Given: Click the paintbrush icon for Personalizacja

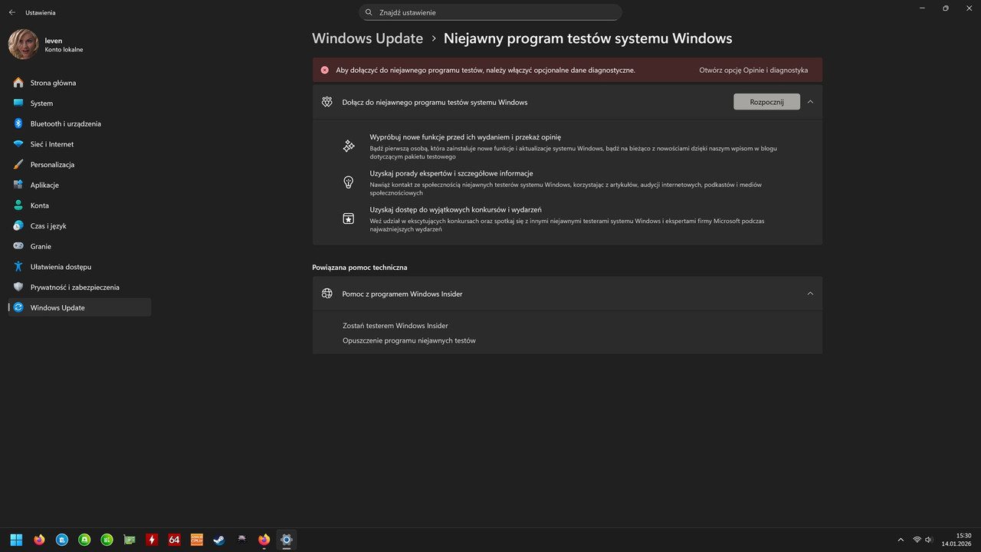Looking at the screenshot, I should click(18, 164).
